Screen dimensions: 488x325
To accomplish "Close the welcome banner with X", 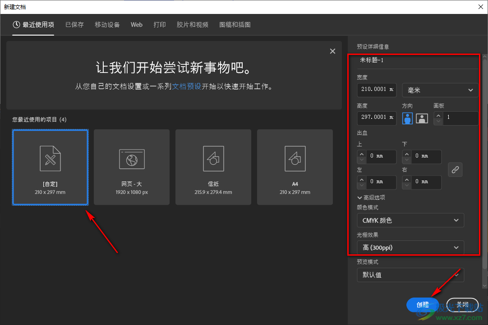I will pyautogui.click(x=332, y=51).
